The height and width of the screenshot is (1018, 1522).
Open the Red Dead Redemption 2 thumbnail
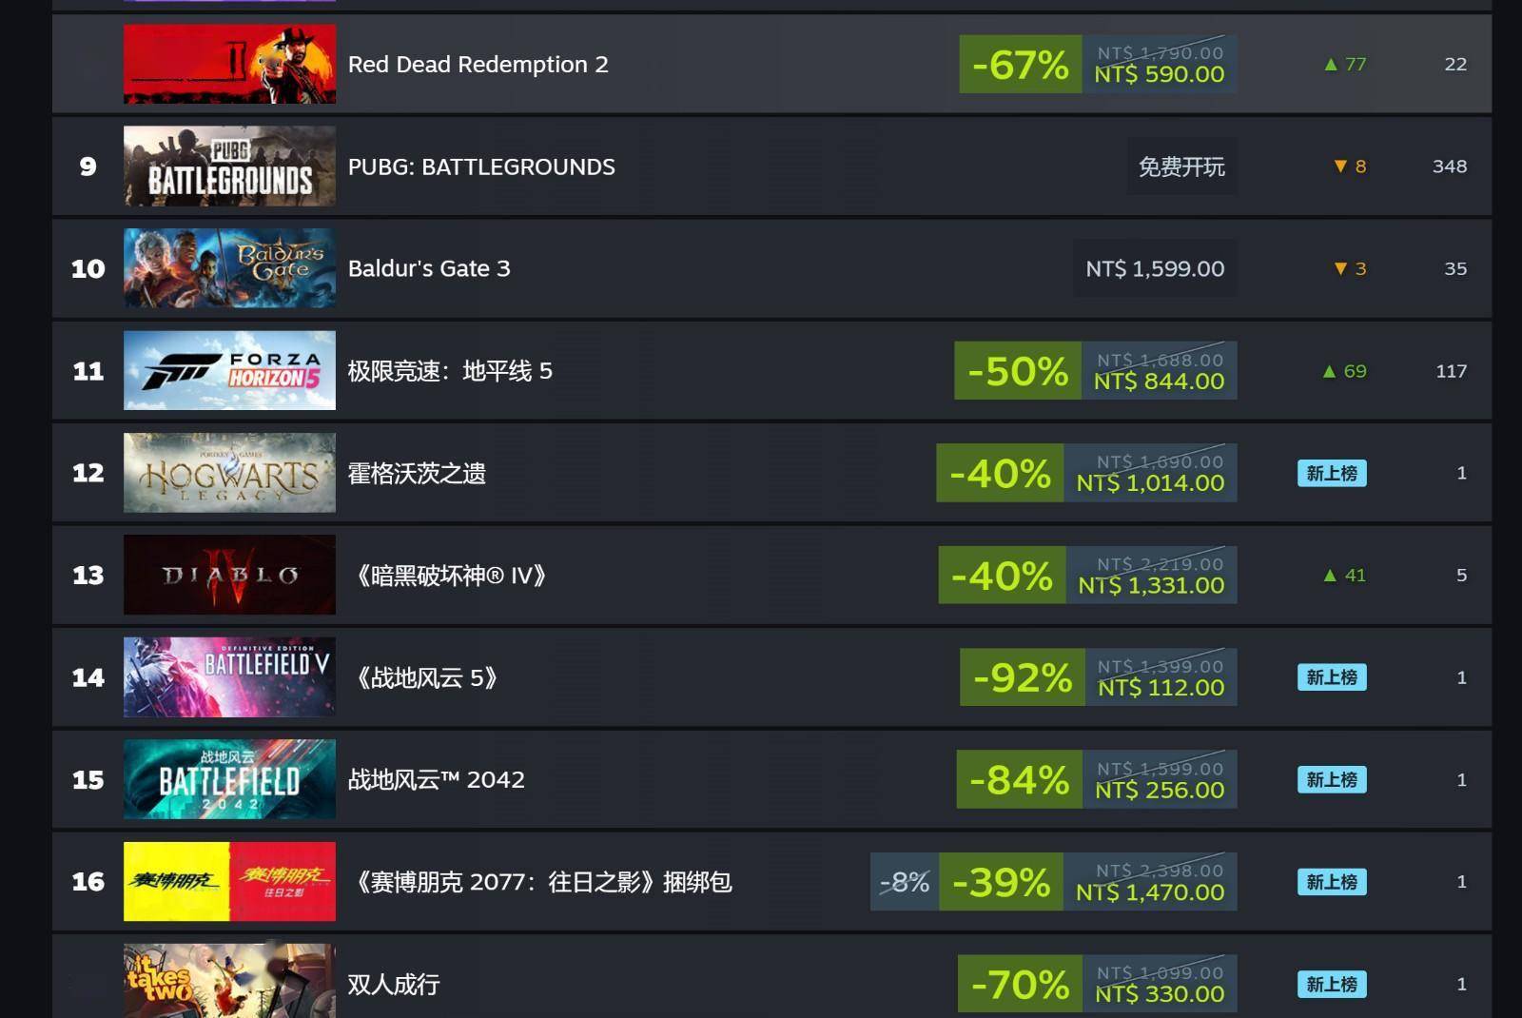tap(229, 64)
